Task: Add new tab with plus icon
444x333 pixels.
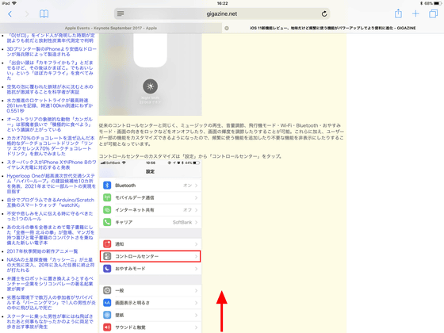Action: click(x=415, y=13)
